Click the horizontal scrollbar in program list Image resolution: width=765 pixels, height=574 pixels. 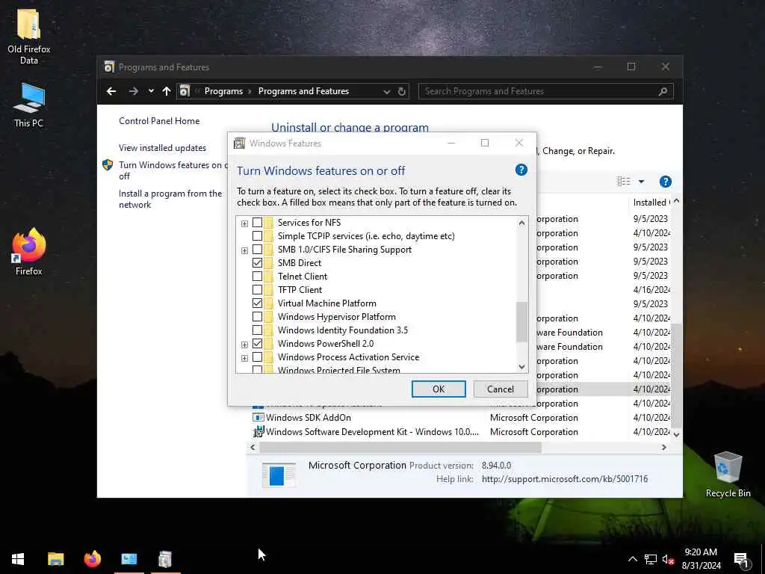(x=400, y=447)
